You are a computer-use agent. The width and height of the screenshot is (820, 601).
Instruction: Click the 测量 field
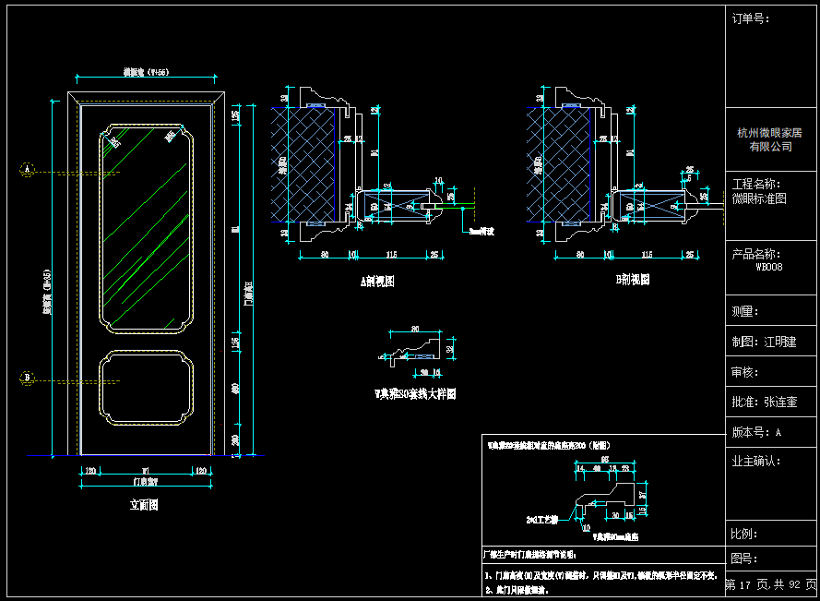(772, 312)
